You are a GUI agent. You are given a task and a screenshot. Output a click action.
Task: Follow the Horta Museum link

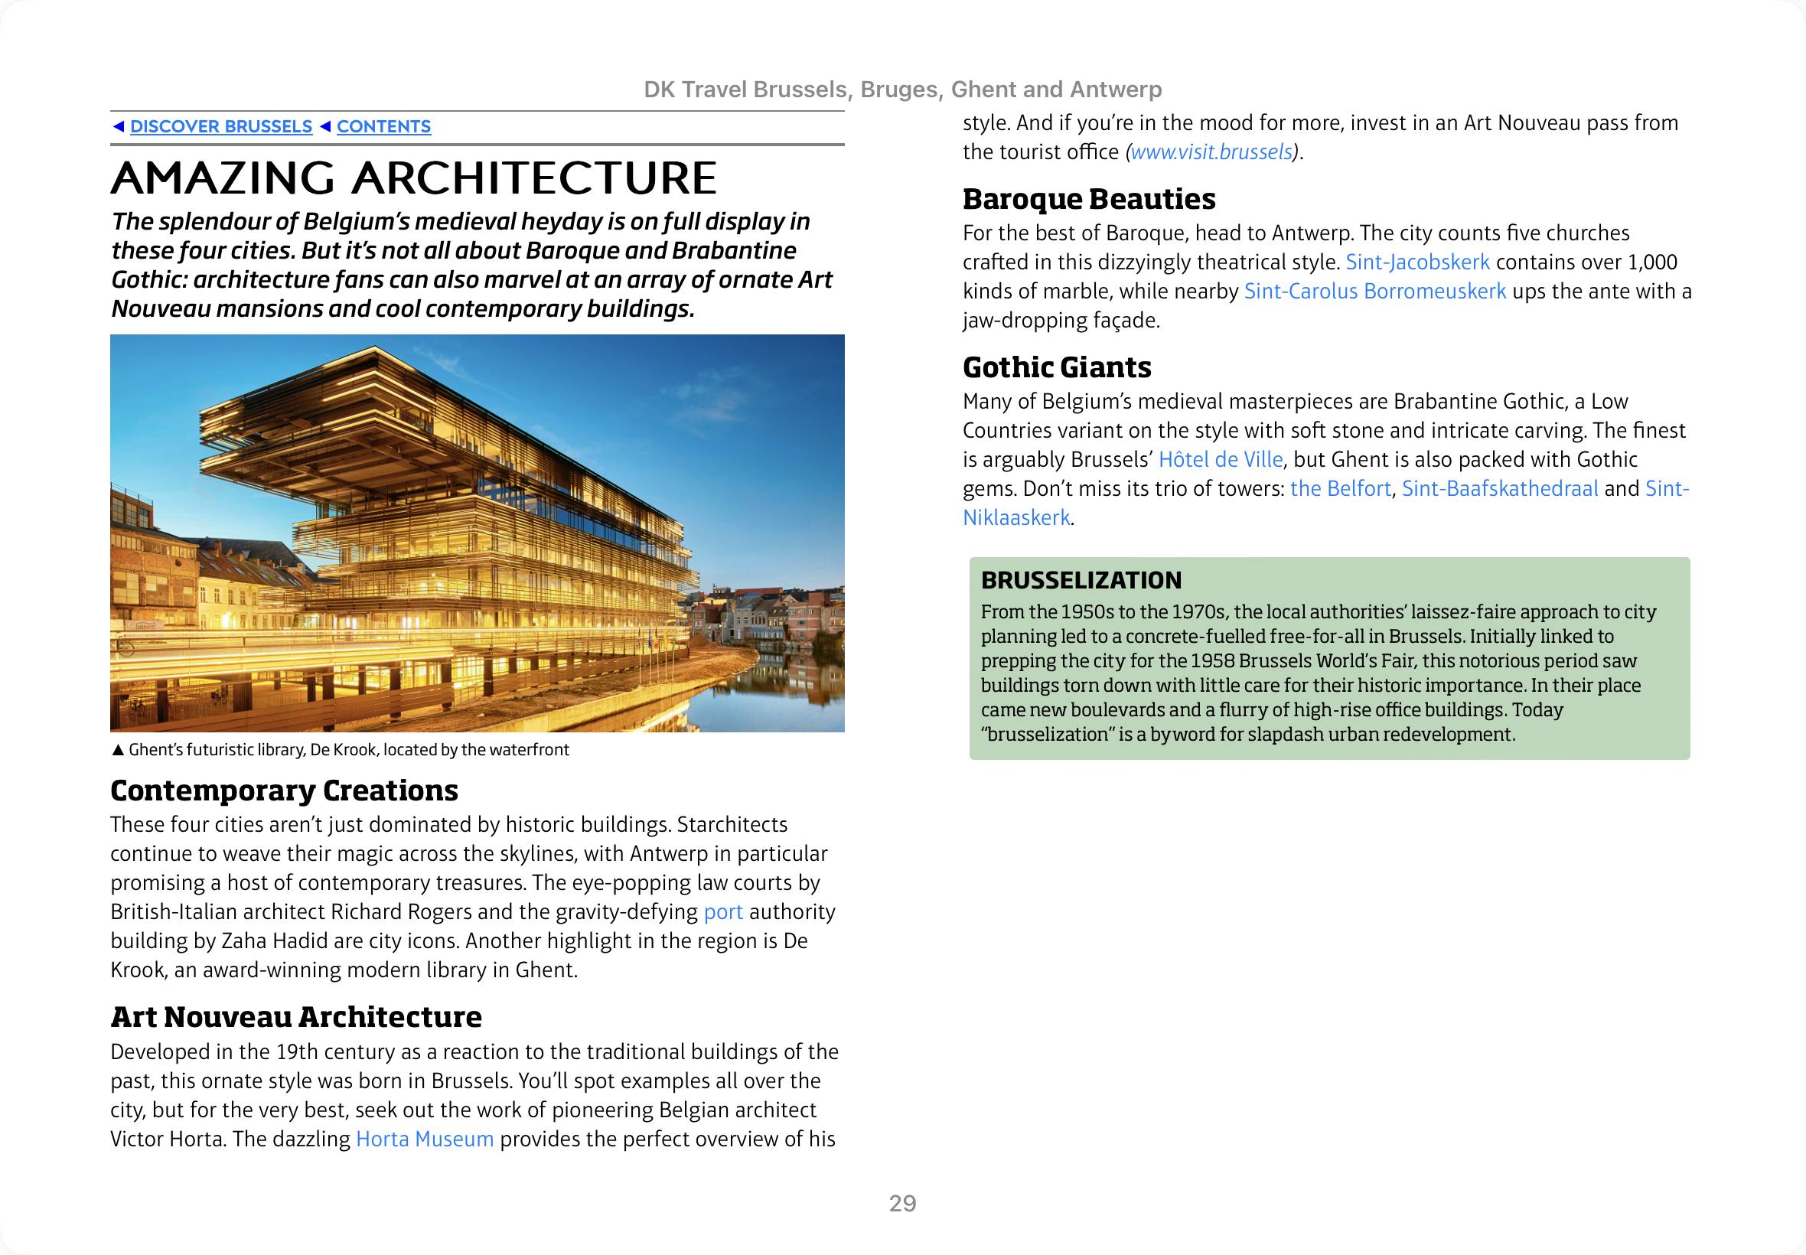[425, 1139]
